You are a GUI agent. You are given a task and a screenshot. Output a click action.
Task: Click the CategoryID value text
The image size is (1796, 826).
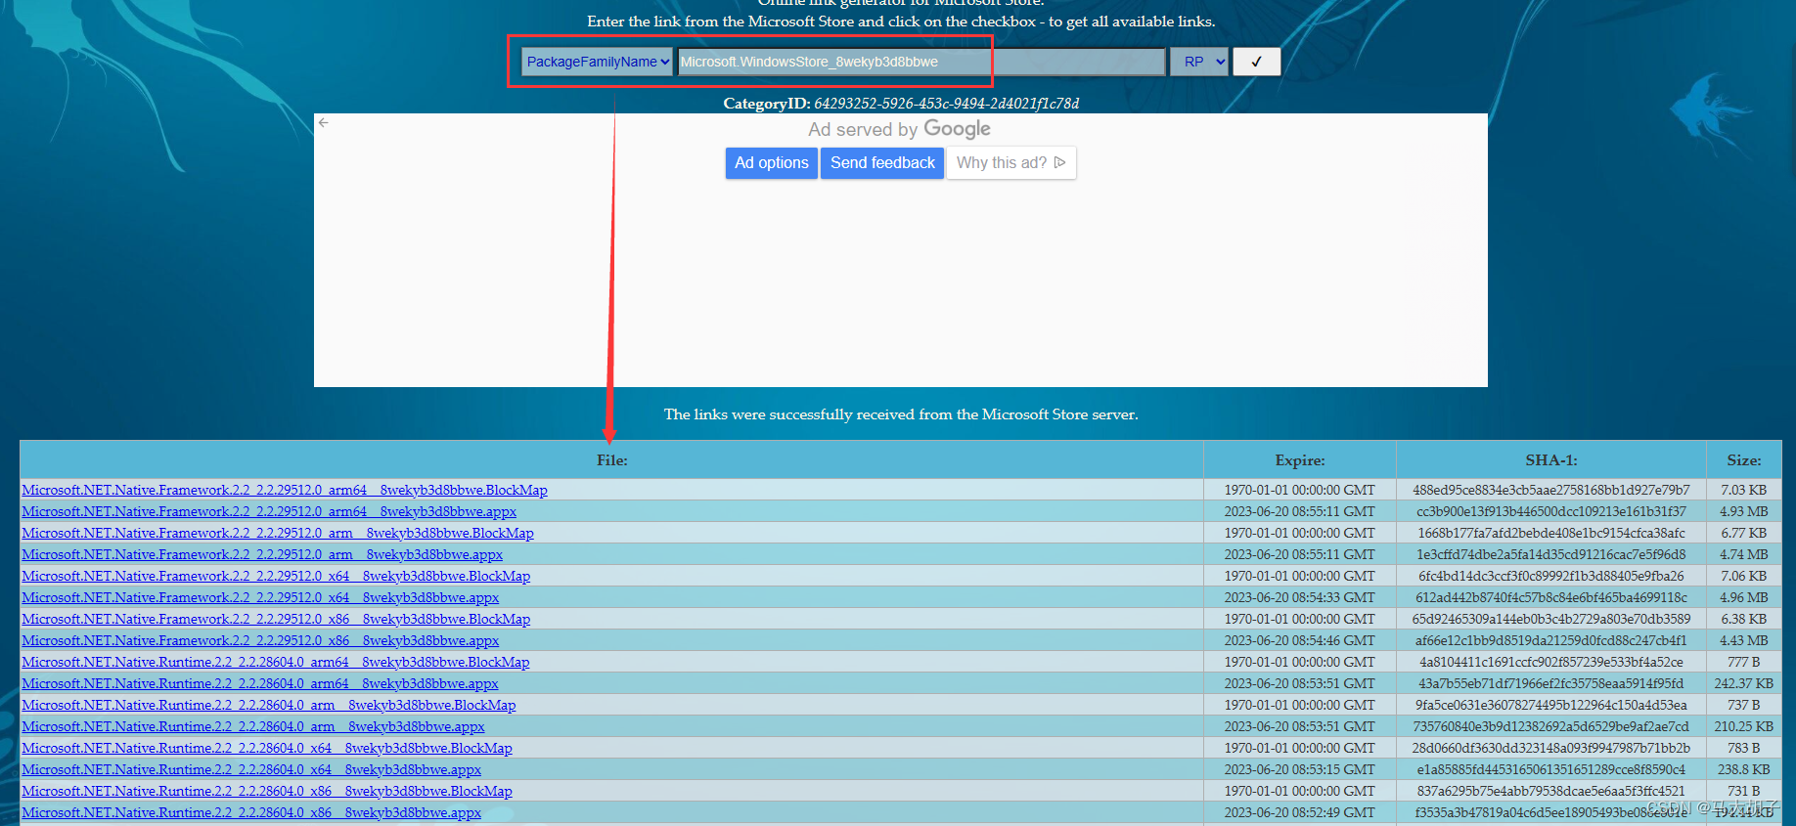pyautogui.click(x=947, y=104)
